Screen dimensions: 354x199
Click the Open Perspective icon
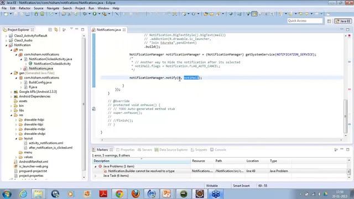coord(329,21)
